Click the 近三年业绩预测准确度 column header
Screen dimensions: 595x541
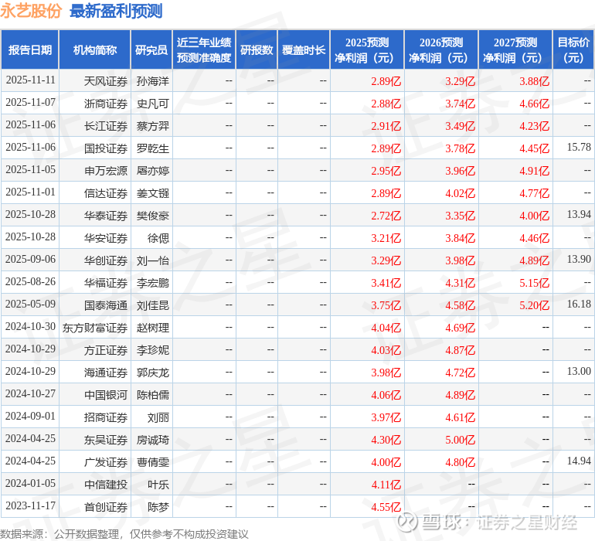click(x=204, y=49)
